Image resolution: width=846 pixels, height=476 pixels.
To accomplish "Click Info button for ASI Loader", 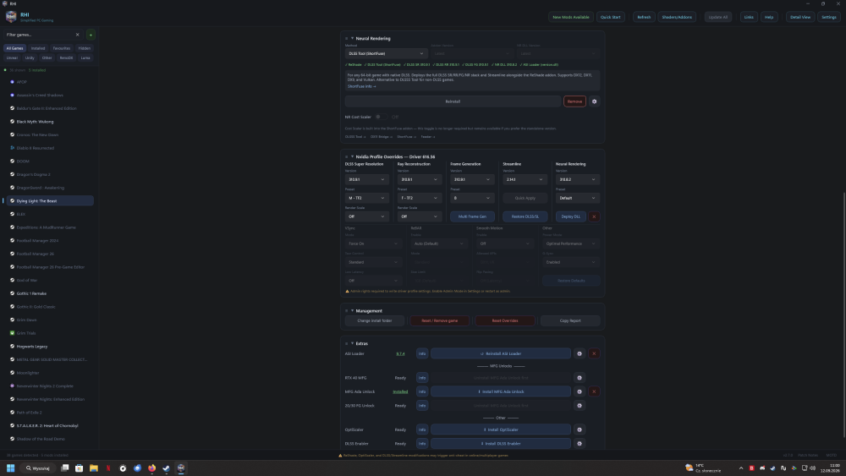I will coord(422,353).
